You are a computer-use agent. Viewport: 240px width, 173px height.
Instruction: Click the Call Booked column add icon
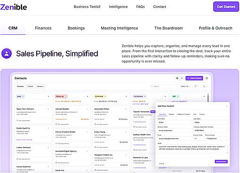pyautogui.click(x=165, y=96)
